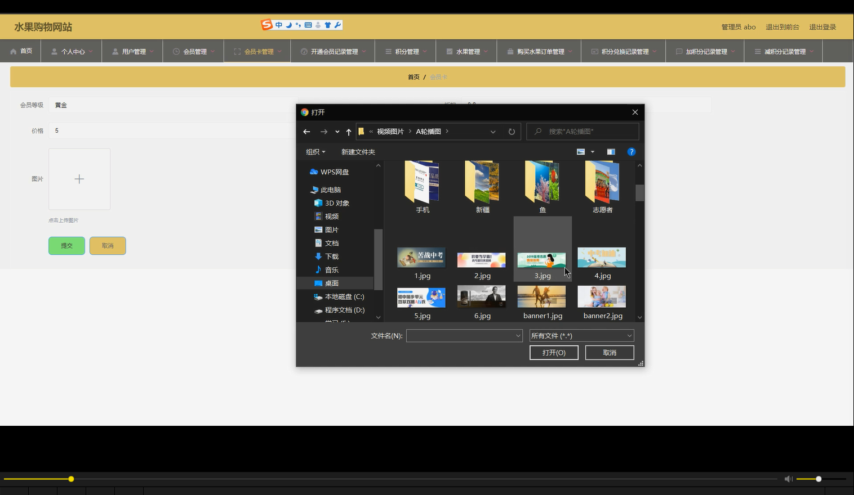
Task: Click the search A轮播图 box
Action: tap(582, 132)
